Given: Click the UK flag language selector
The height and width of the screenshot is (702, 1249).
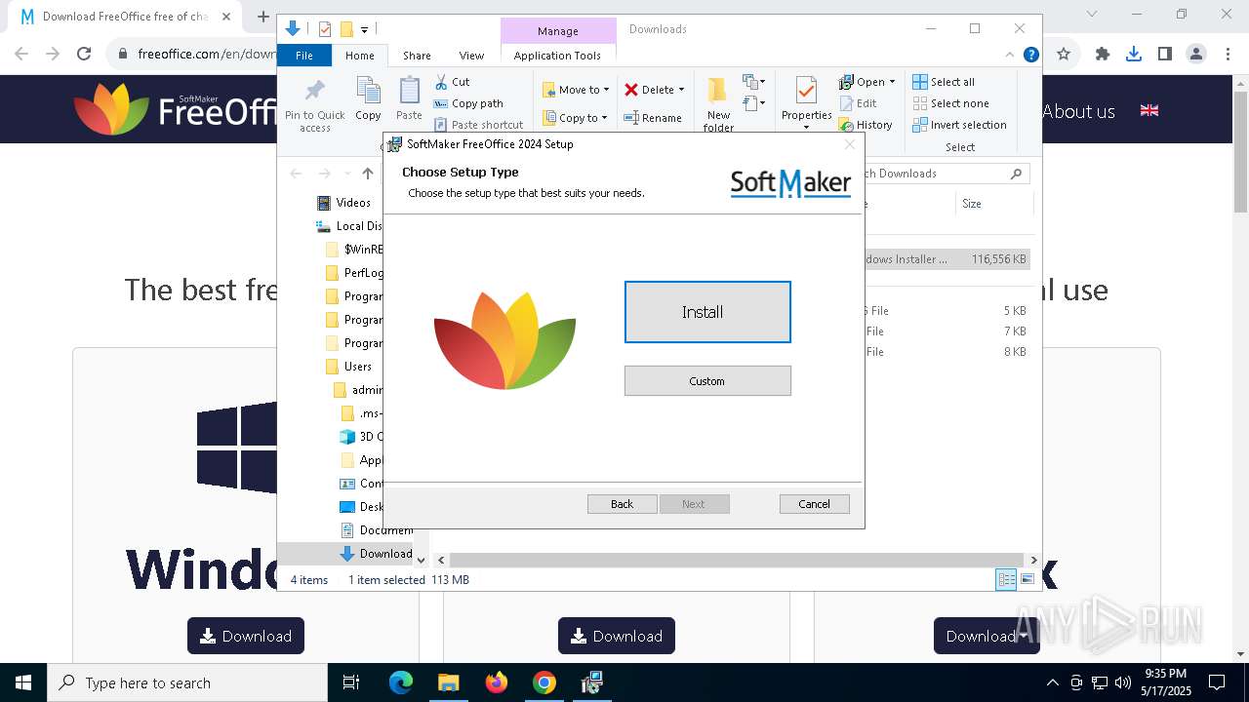Looking at the screenshot, I should point(1149,110).
